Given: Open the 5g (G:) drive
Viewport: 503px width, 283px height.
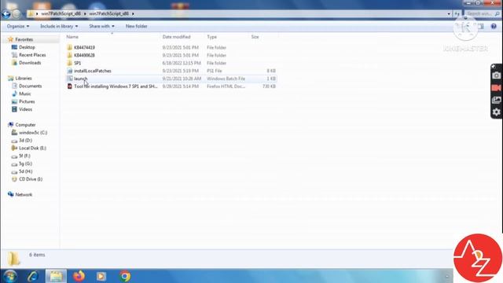Looking at the screenshot, I should [25, 164].
